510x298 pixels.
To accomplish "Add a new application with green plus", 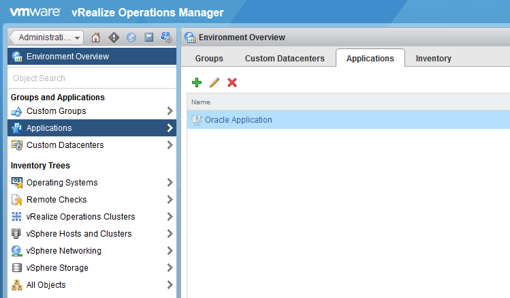I will coord(197,83).
